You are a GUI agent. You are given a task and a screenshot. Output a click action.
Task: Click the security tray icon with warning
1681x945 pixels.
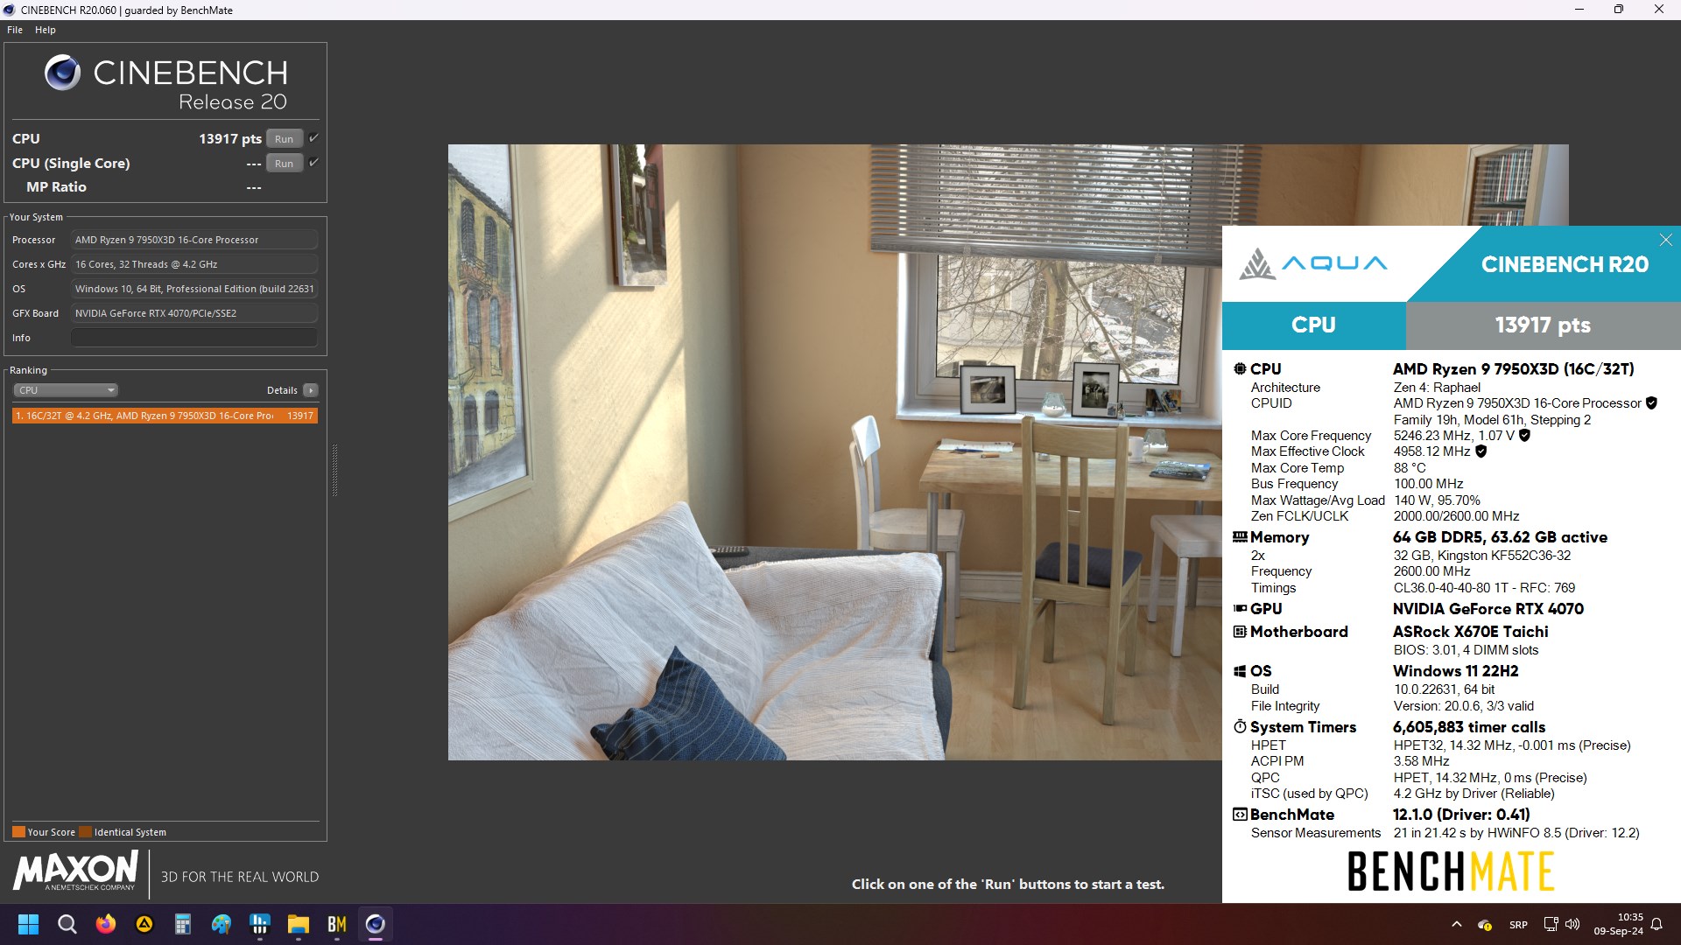click(1485, 925)
